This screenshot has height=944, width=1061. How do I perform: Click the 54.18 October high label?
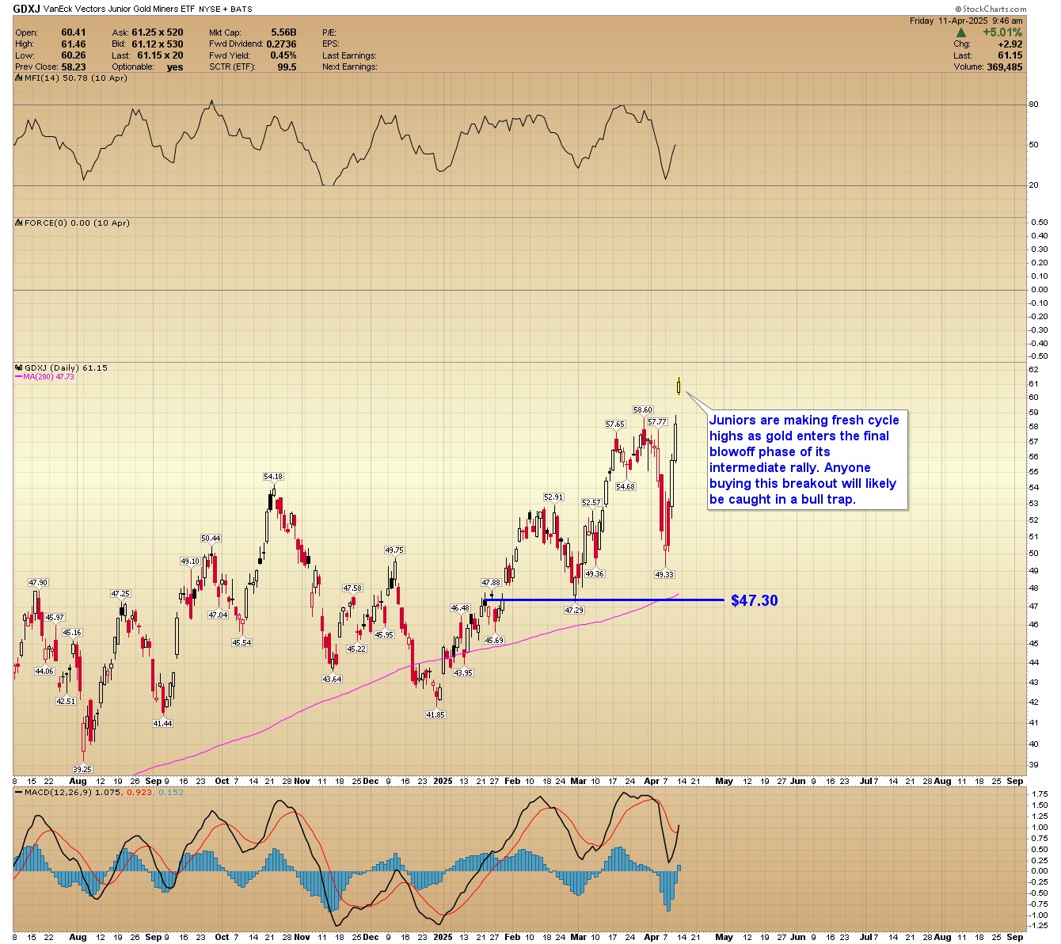pyautogui.click(x=273, y=477)
